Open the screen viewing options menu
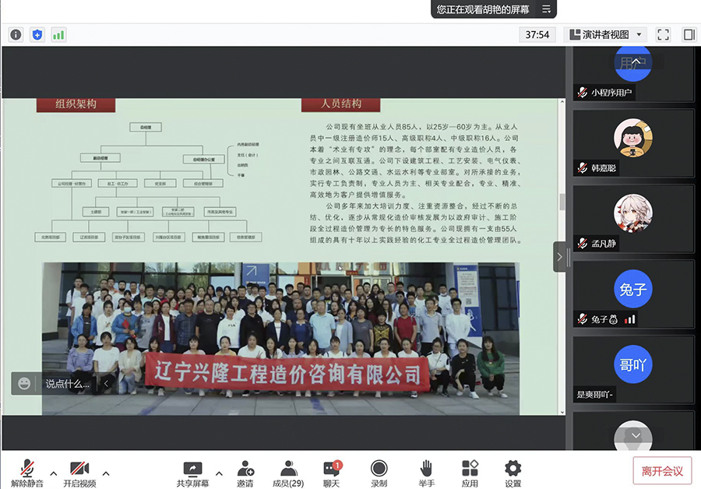 tap(546, 9)
